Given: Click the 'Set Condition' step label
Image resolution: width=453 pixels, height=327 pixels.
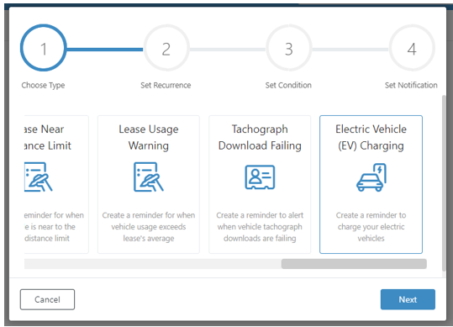Looking at the screenshot, I should point(288,85).
